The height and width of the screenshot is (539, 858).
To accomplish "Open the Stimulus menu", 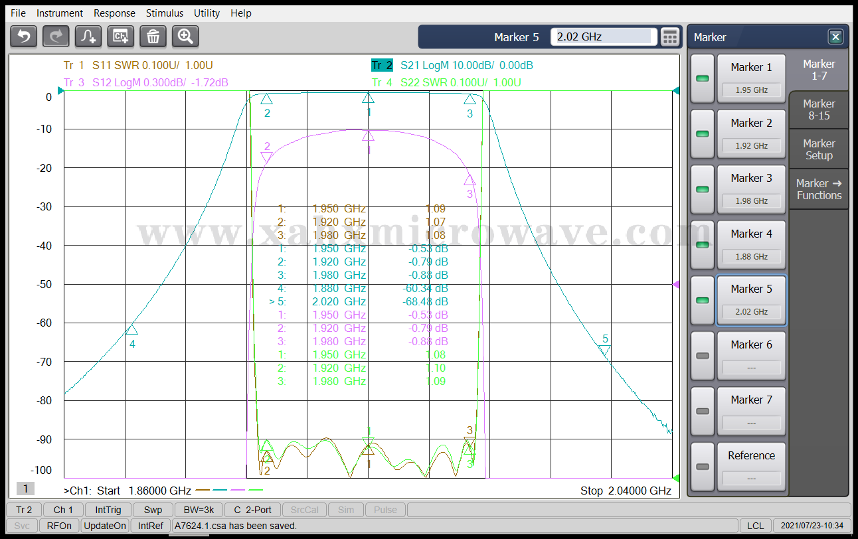I will click(x=165, y=13).
